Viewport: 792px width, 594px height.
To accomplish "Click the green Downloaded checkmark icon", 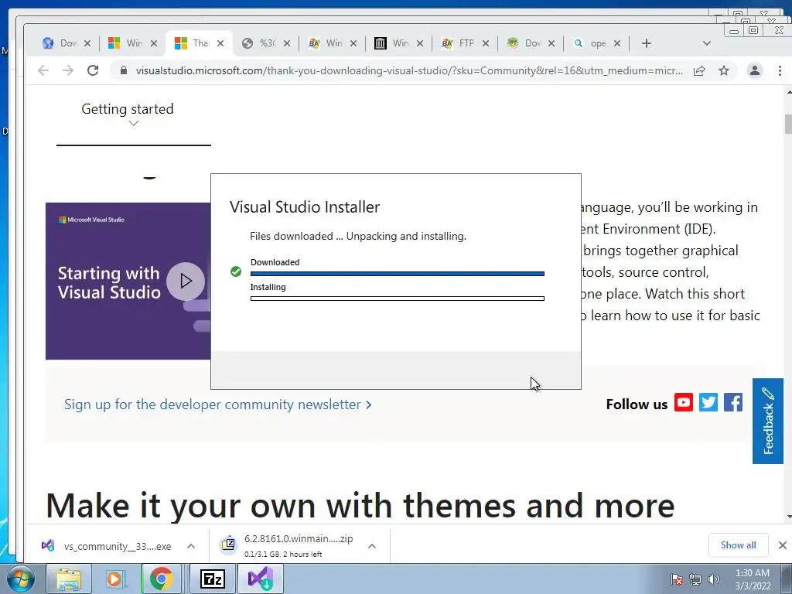I will tap(236, 271).
